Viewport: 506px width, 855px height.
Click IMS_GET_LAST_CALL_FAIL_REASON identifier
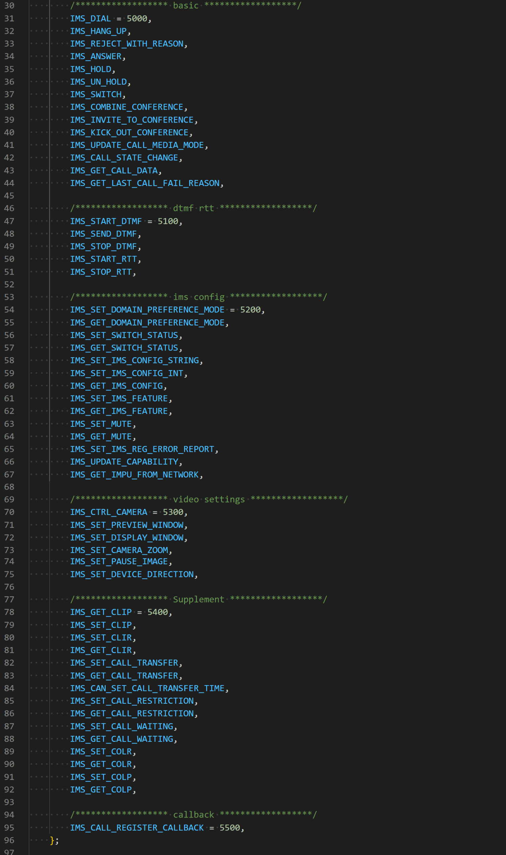click(145, 183)
